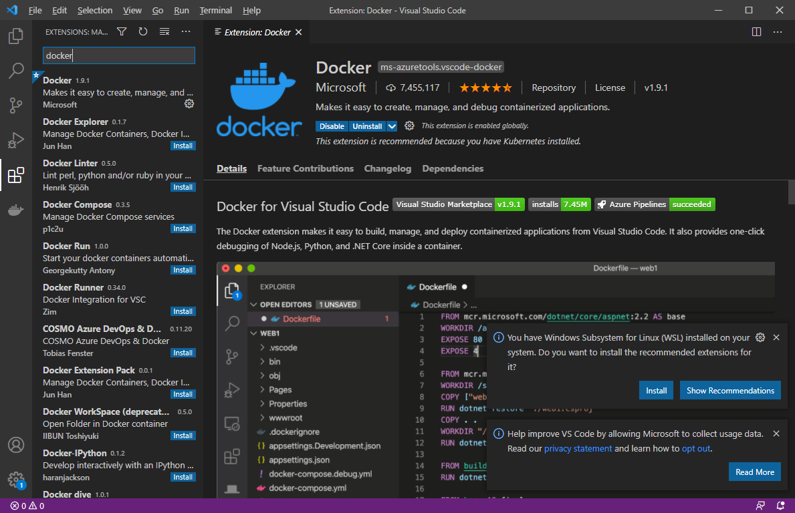Click the Azure Pipelines succeeded badge
Screen dimensions: 795x513
point(655,204)
